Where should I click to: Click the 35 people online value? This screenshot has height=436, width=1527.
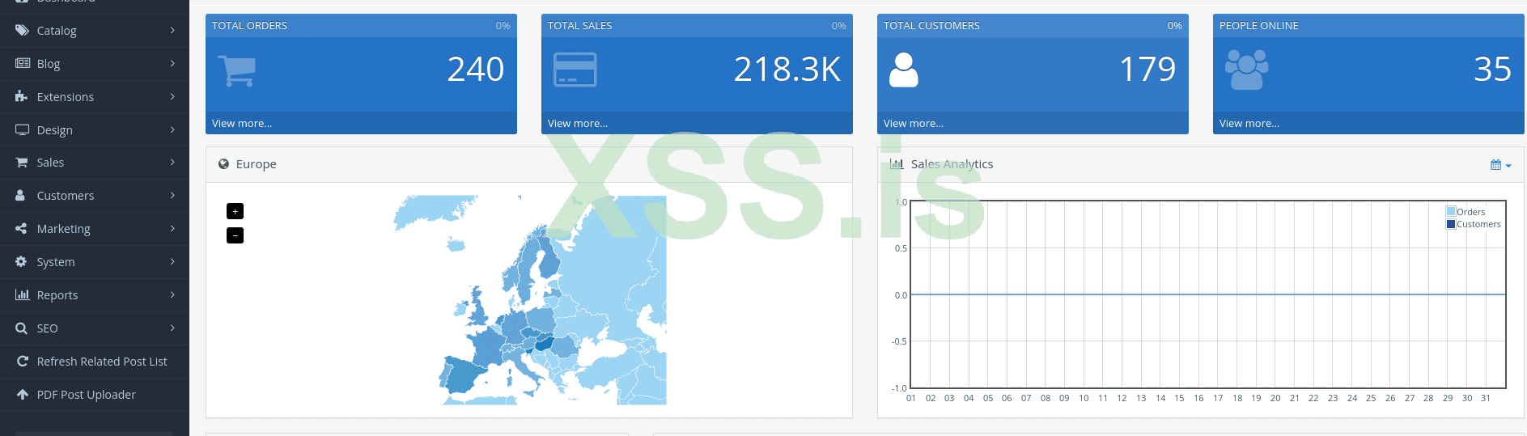(x=1493, y=70)
